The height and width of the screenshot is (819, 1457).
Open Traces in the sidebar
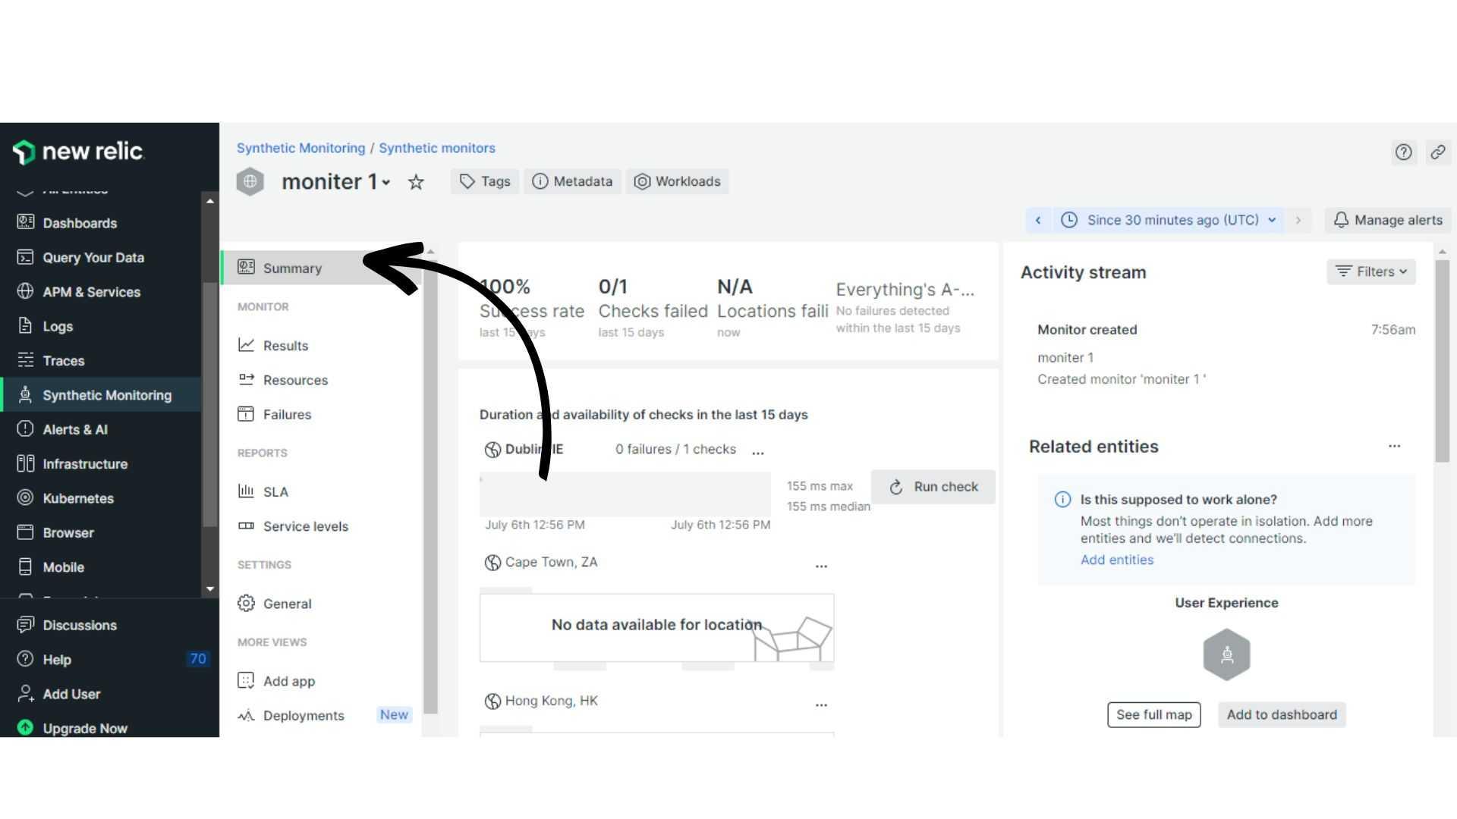(x=63, y=361)
